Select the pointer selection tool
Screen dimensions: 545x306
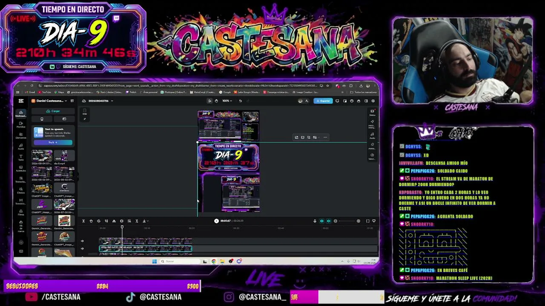pyautogui.click(x=209, y=101)
